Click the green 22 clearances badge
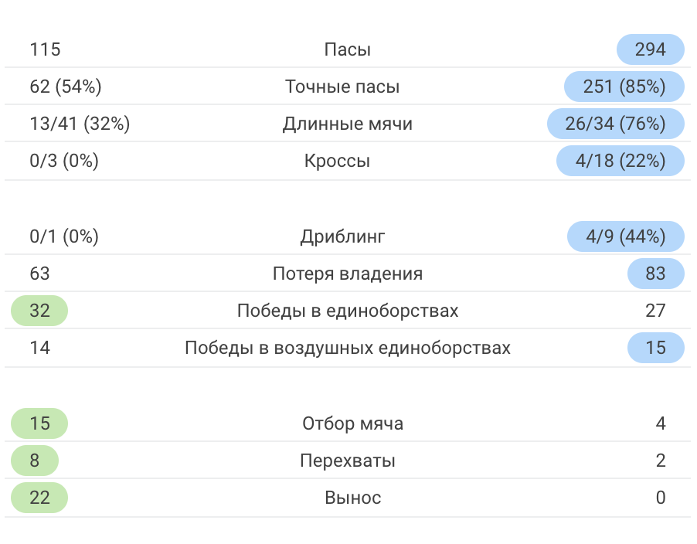 coord(39,498)
